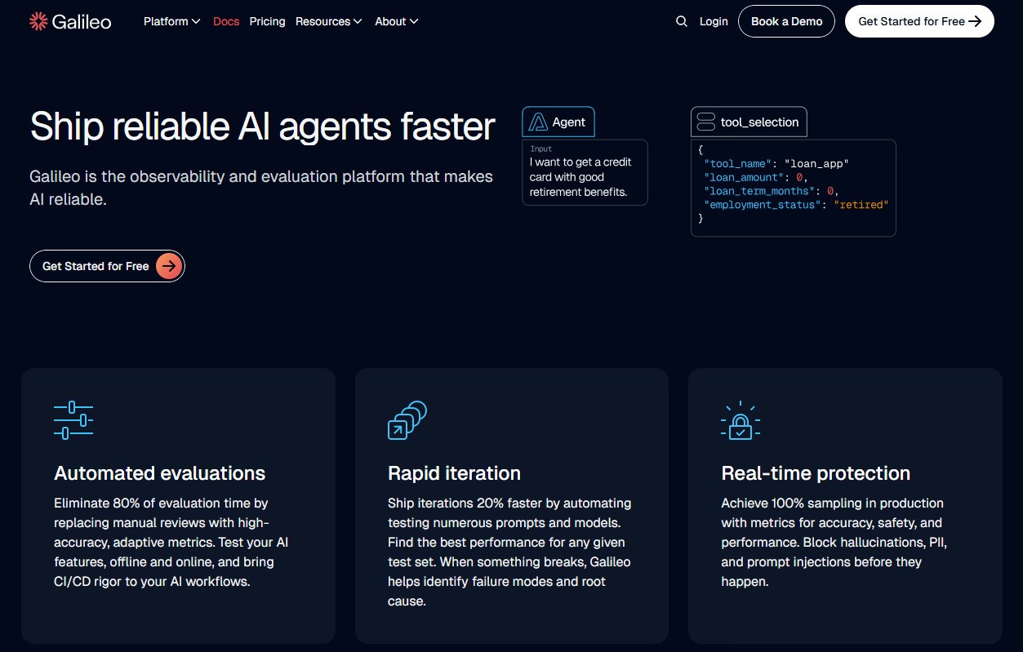This screenshot has height=652, width=1023.
Task: Expand the Resources dropdown menu
Action: (329, 21)
